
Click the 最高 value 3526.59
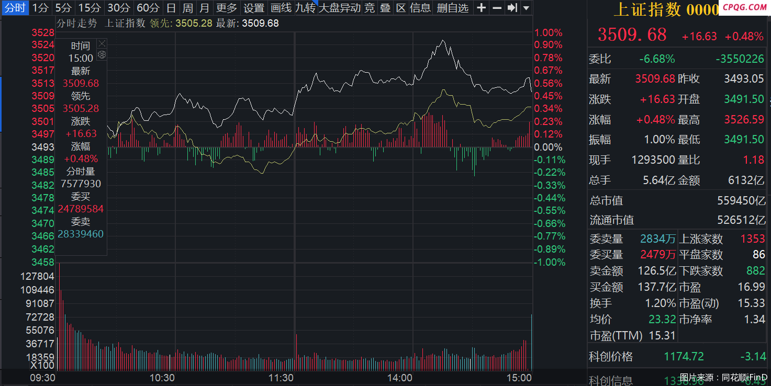(744, 120)
